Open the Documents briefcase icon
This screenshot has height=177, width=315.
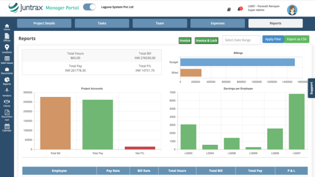[7, 70]
